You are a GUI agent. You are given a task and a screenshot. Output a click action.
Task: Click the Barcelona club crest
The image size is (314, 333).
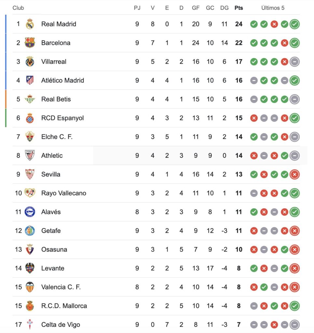30,43
